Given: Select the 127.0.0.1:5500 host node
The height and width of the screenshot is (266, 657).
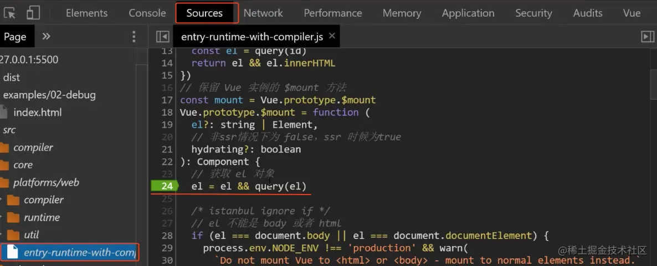Looking at the screenshot, I should coord(29,59).
